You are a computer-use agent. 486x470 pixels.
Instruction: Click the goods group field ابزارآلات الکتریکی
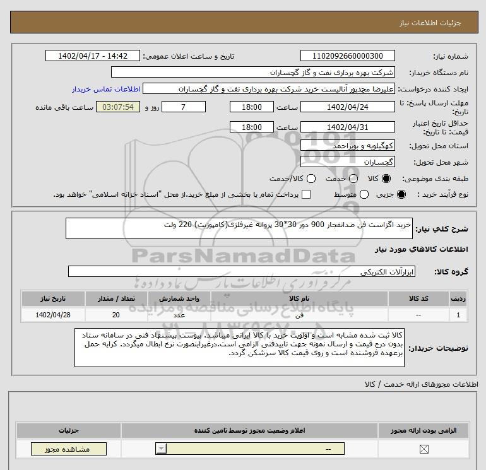[242, 271]
